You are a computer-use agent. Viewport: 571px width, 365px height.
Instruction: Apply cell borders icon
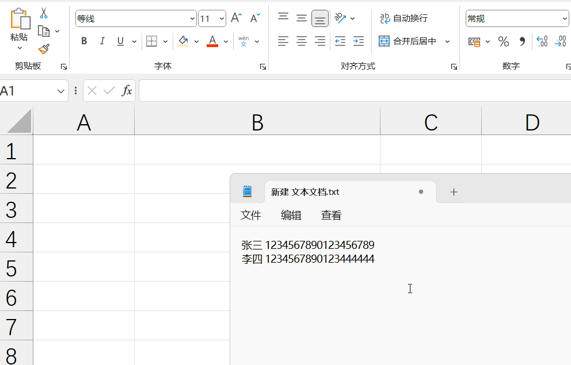151,41
